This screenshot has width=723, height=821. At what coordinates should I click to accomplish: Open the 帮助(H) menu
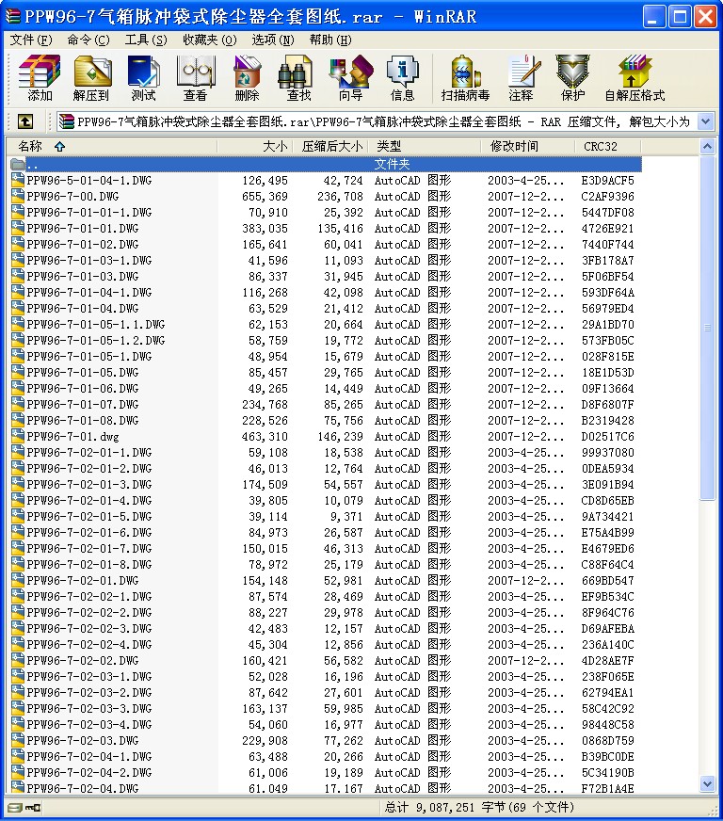point(330,40)
